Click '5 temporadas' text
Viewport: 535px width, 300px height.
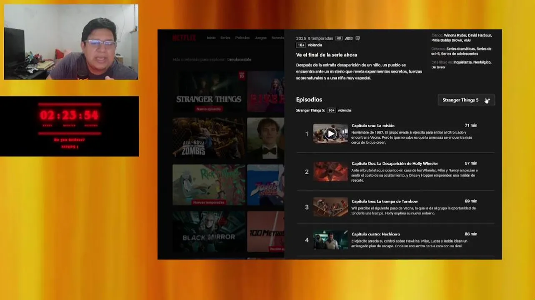click(x=320, y=38)
